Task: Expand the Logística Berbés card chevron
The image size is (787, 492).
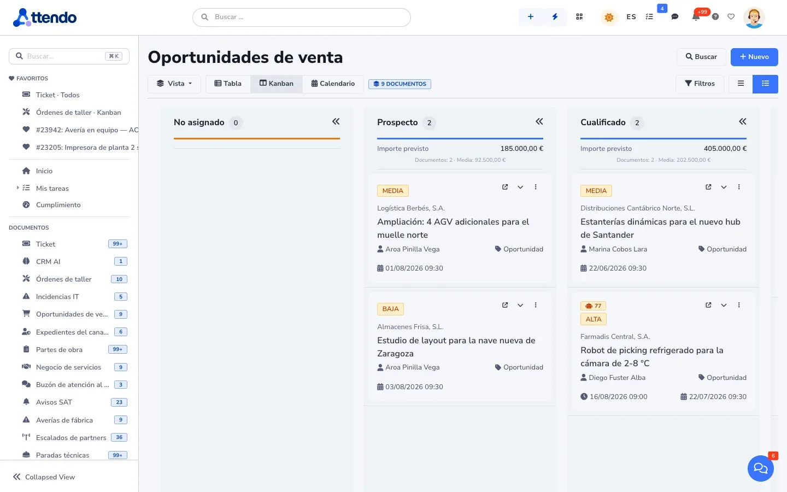Action: coord(520,187)
